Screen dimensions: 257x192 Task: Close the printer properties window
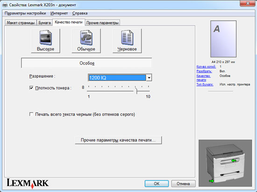pyautogui.click(x=248, y=3)
